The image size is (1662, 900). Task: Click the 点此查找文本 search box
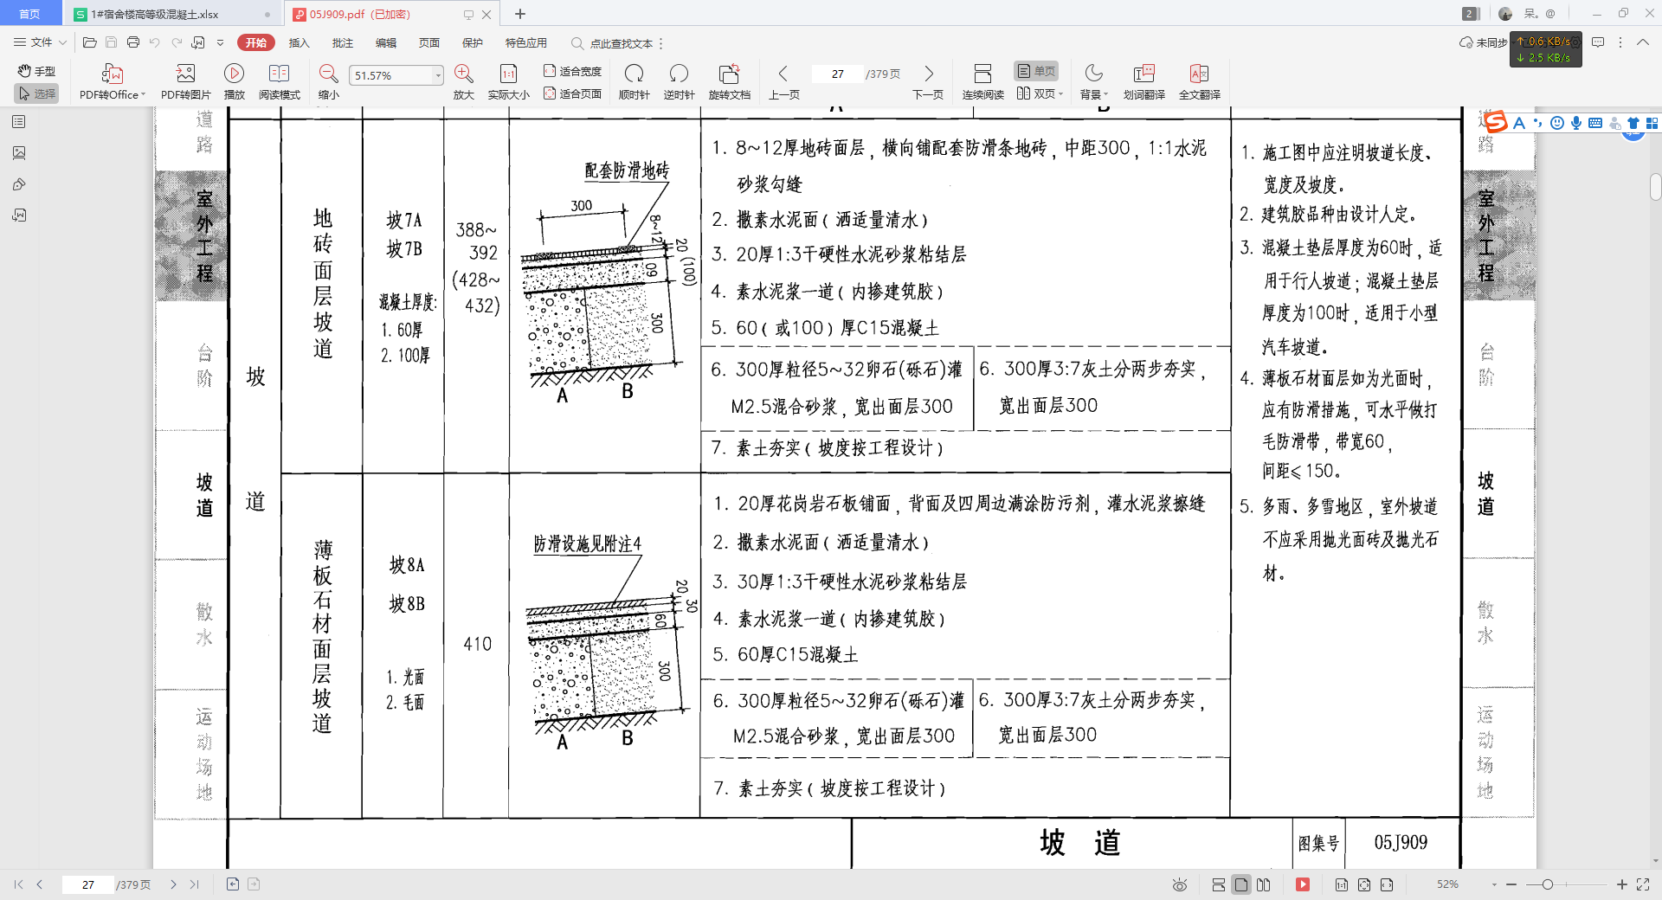[613, 43]
